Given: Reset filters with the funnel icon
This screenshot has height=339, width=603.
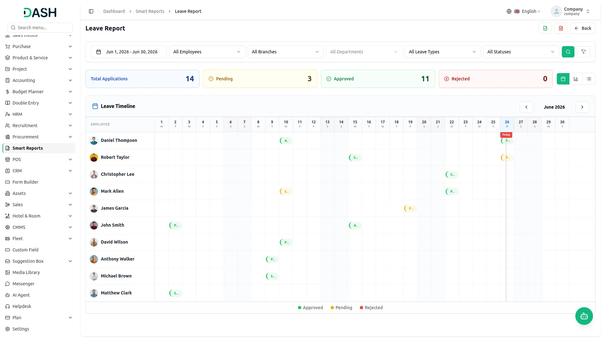Looking at the screenshot, I should click(584, 52).
